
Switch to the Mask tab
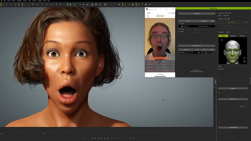223,36
